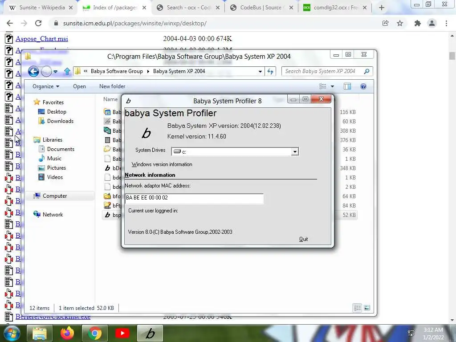
Task: Open Music library in sidebar
Action: tap(54, 158)
